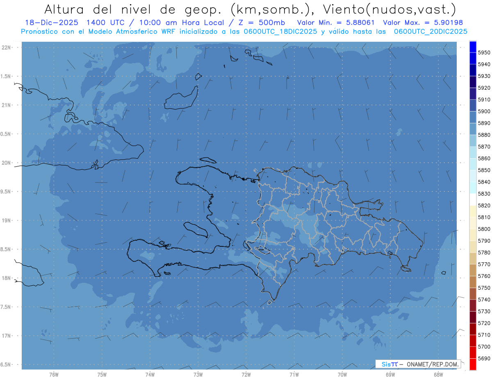This screenshot has width=492, height=380.
Task: Click the '70W' longitude label
Action: tap(342, 375)
